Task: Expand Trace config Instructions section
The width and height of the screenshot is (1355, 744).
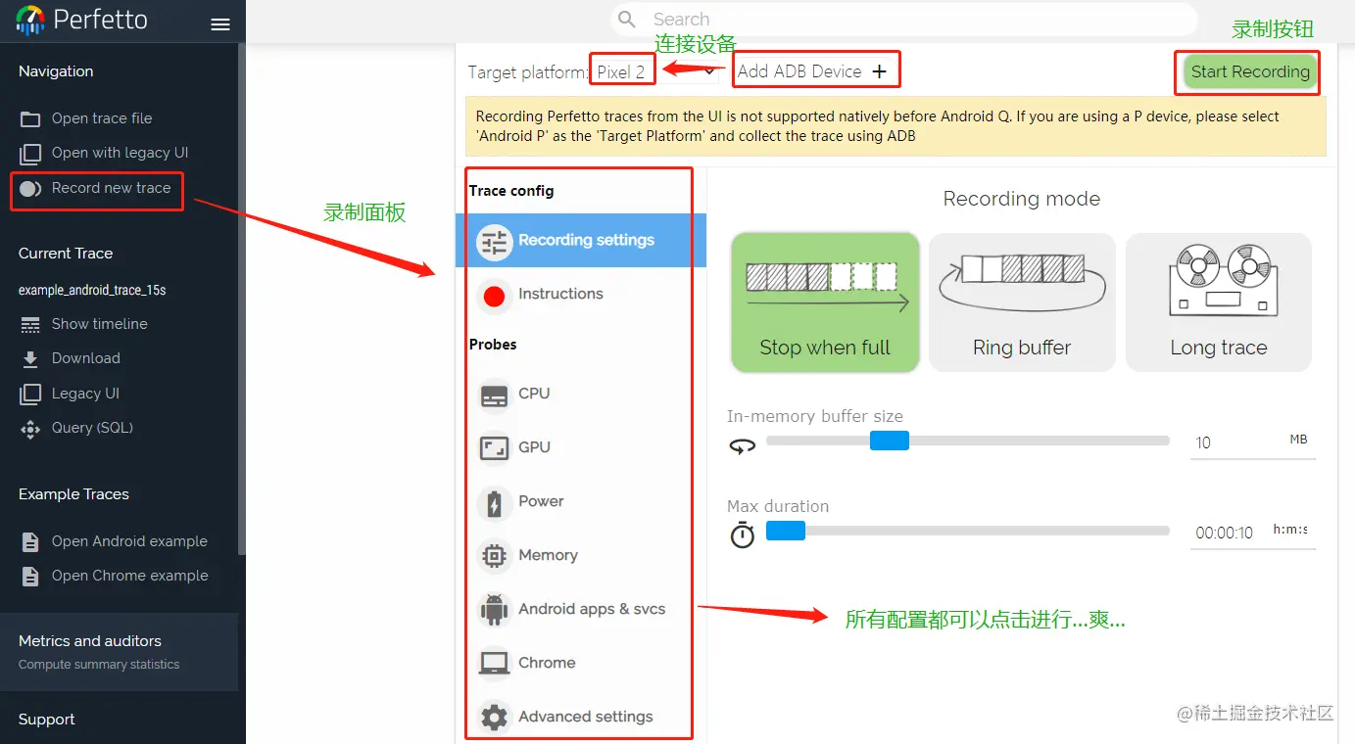Action: [561, 294]
